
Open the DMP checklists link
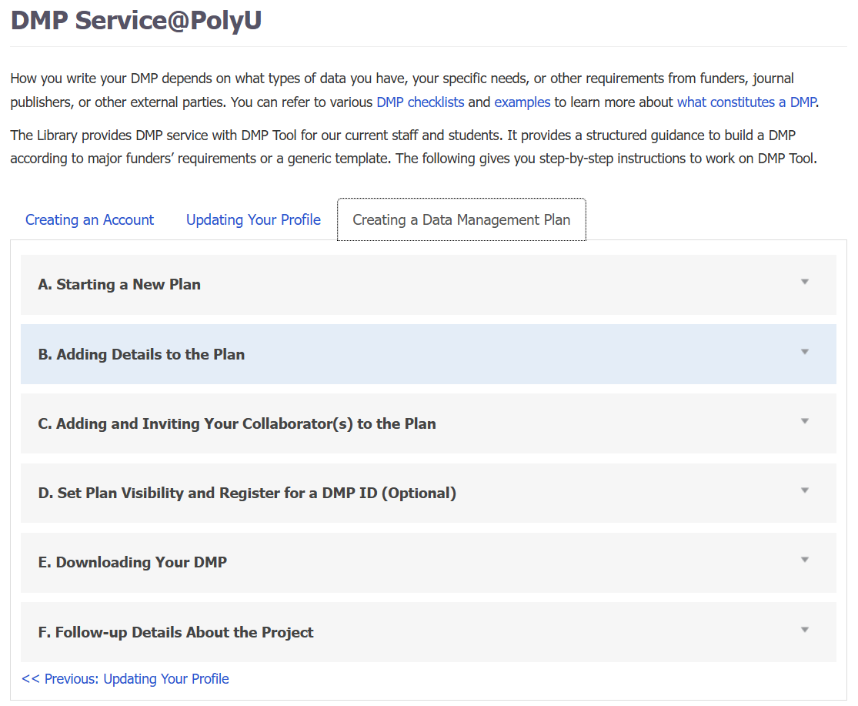coord(420,102)
